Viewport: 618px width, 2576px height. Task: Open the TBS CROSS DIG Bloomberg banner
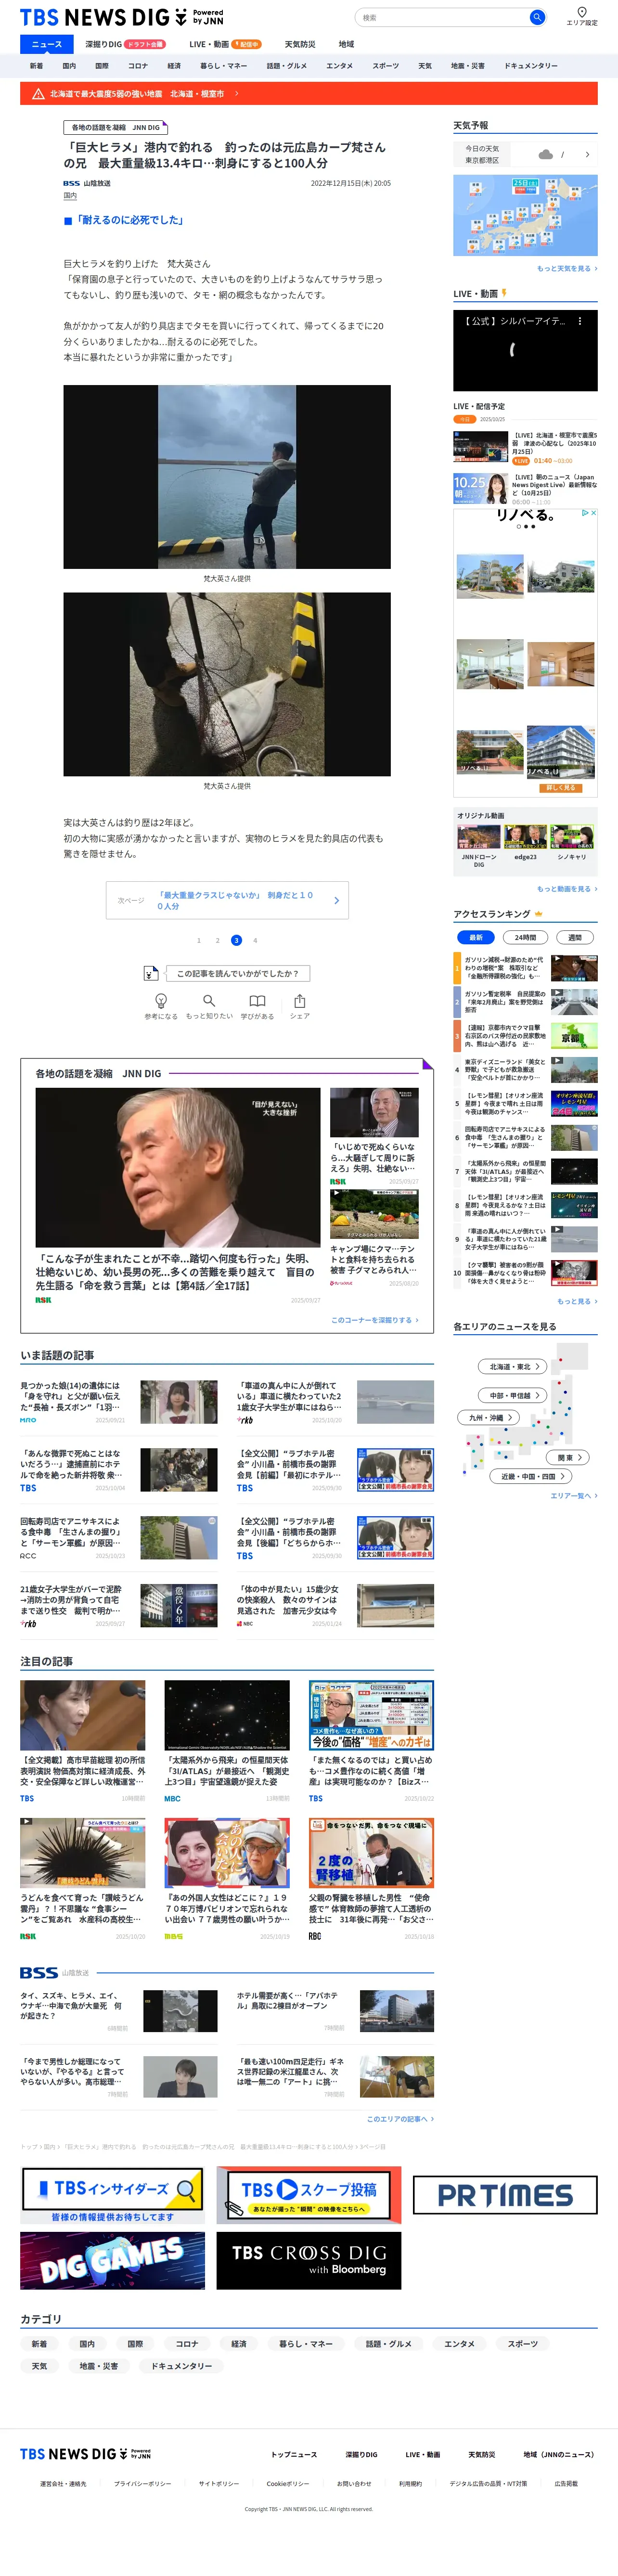pyautogui.click(x=309, y=2261)
